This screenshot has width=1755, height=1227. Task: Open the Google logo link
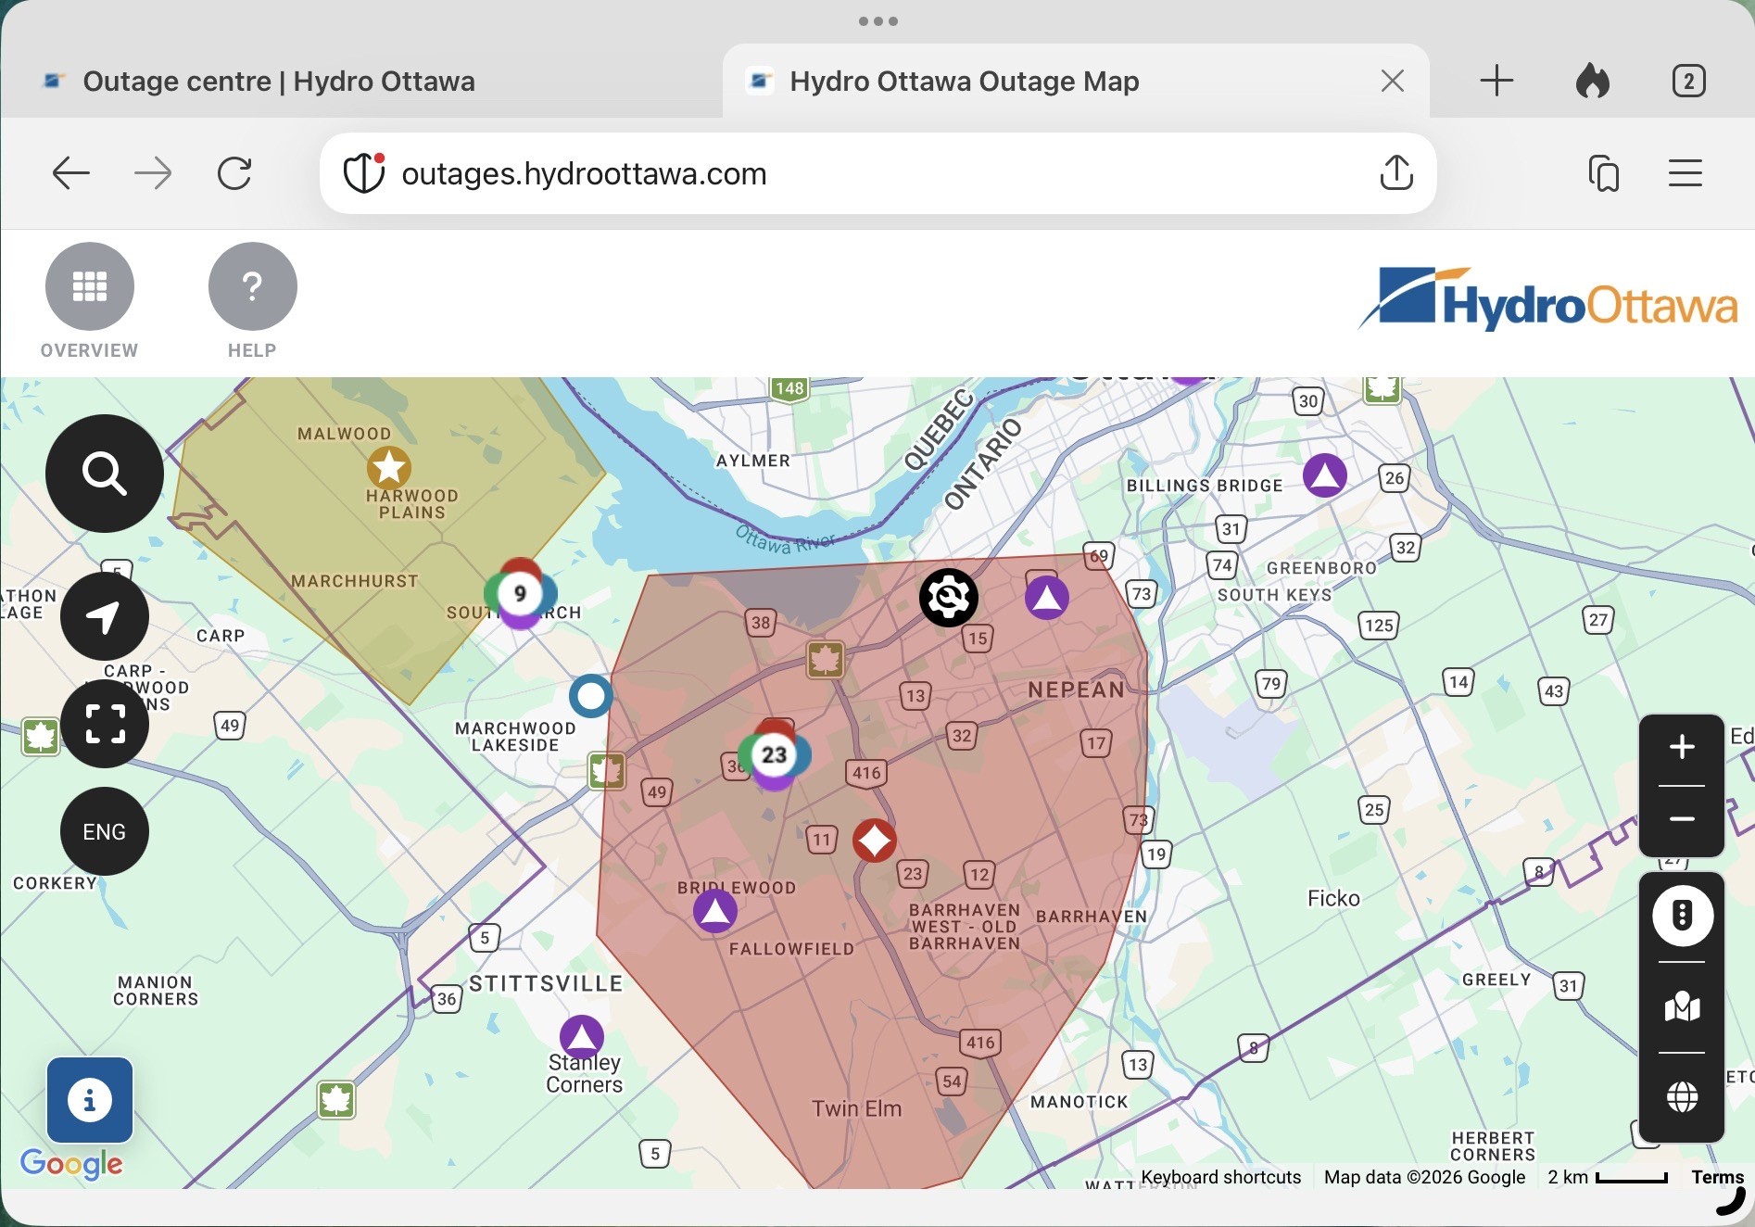71,1164
